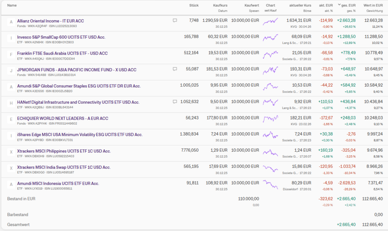Open the chart for Amundi Global Consumer Staples
This screenshot has height=231, width=388.
coord(270,87)
